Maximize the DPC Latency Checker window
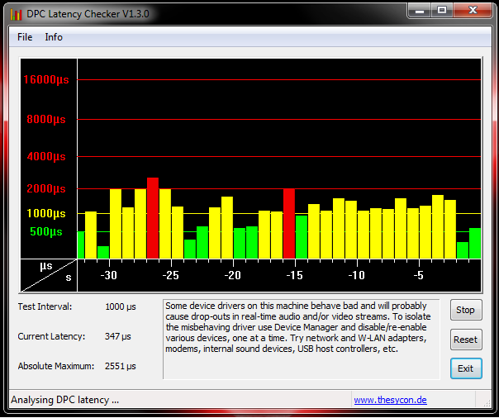 (x=442, y=11)
